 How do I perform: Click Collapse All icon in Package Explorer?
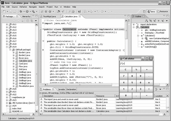pyautogui.click(x=28, y=21)
